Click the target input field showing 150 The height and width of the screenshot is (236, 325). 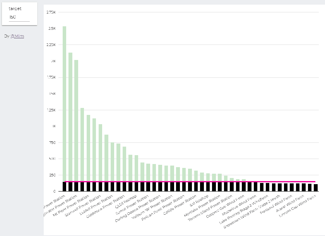pyautogui.click(x=19, y=16)
